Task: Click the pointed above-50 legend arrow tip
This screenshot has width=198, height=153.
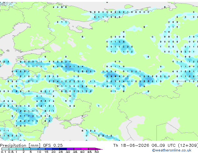Action: click(99, 149)
